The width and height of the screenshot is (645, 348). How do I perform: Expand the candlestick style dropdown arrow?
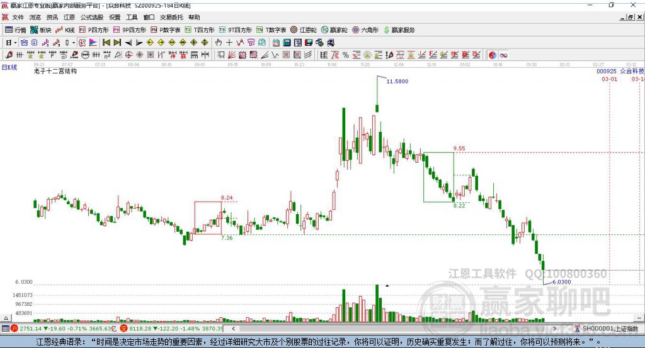tap(74, 43)
